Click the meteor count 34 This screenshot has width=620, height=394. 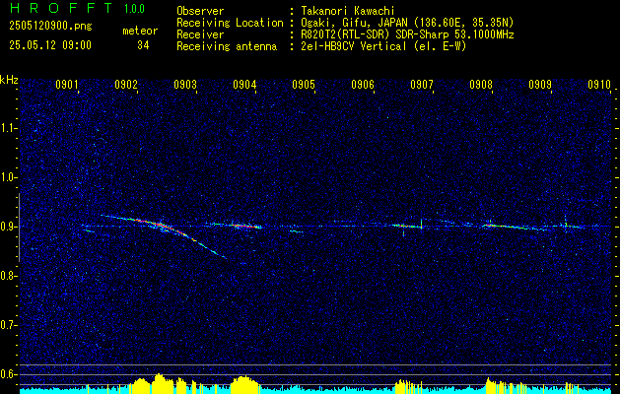[x=143, y=45]
